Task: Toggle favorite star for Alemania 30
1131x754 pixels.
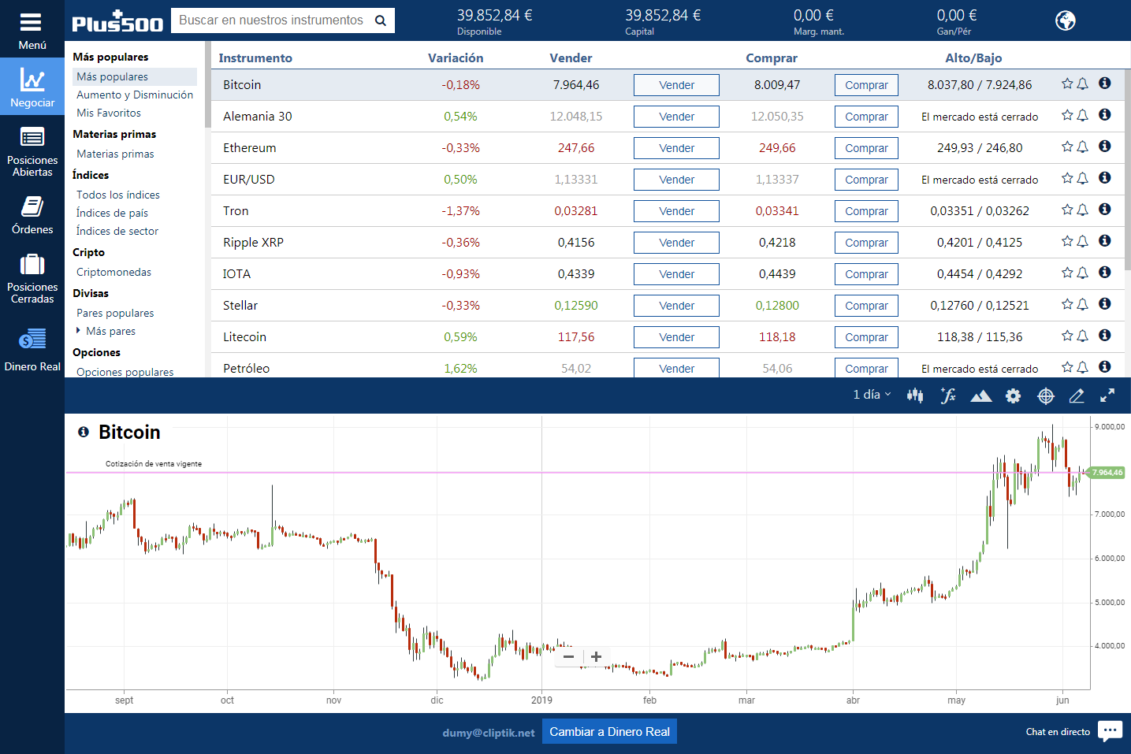Action: [x=1067, y=115]
